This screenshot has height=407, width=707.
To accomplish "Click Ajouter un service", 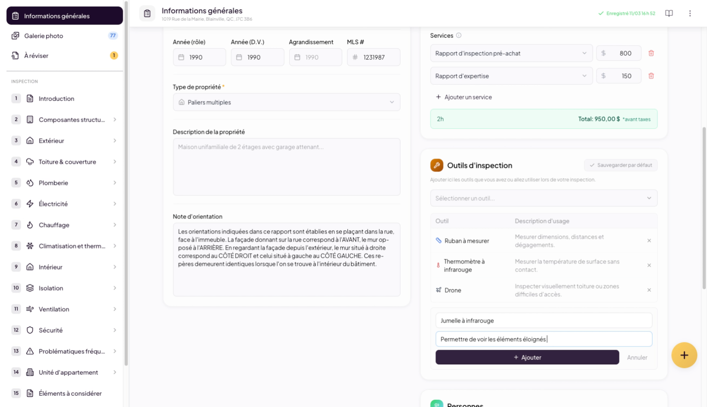I will click(464, 97).
